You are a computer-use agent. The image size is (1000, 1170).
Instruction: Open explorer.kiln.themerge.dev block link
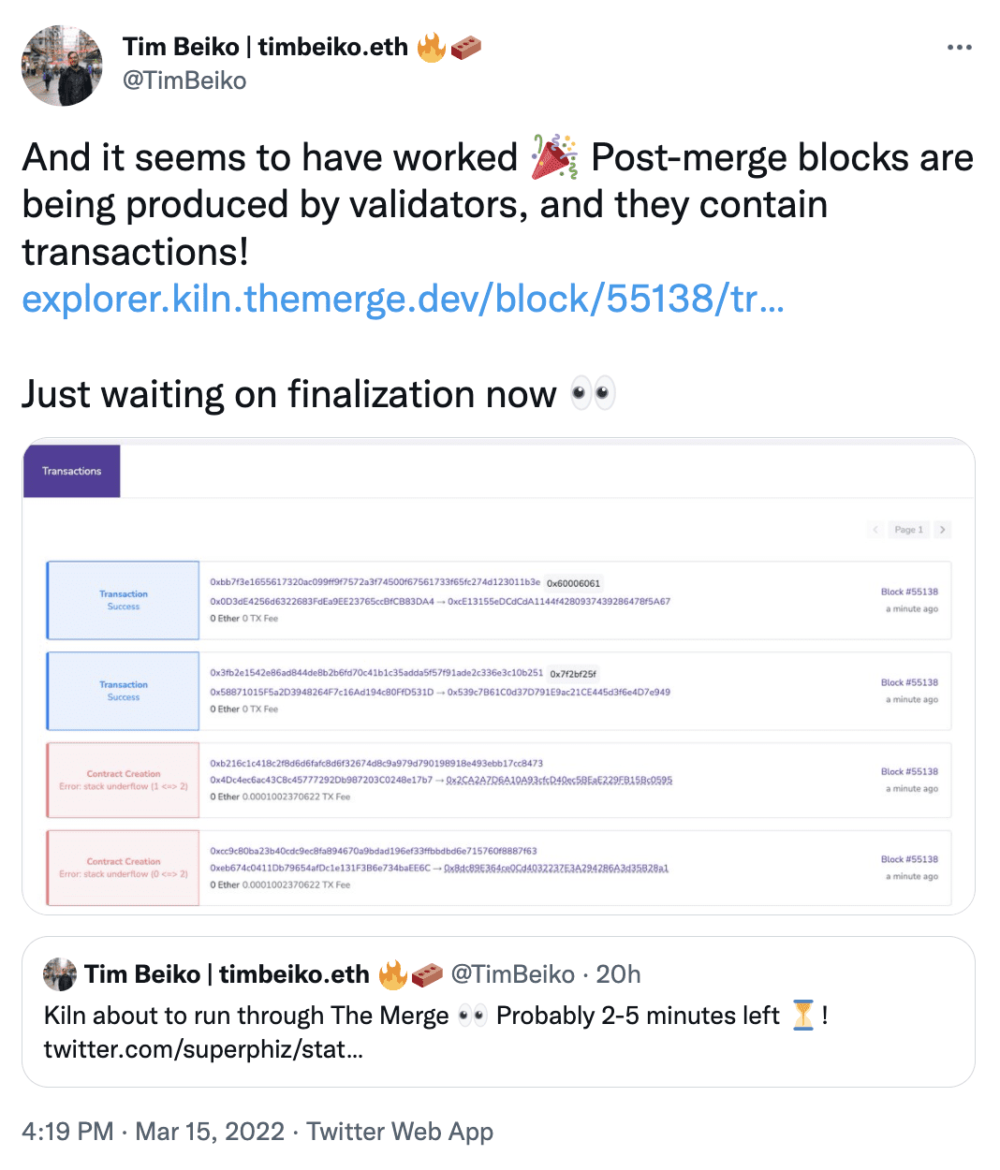[x=403, y=299]
